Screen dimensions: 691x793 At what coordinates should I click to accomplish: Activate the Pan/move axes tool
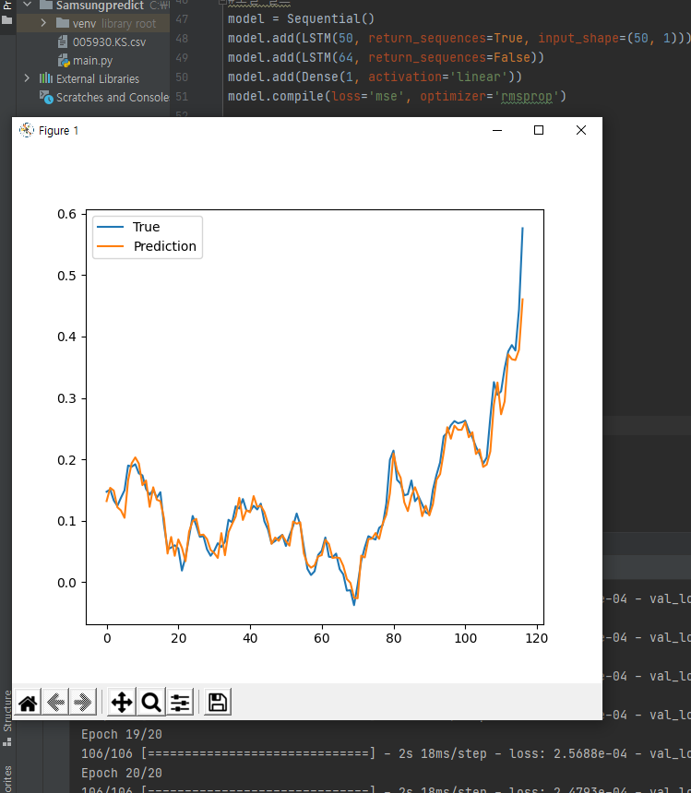point(122,702)
